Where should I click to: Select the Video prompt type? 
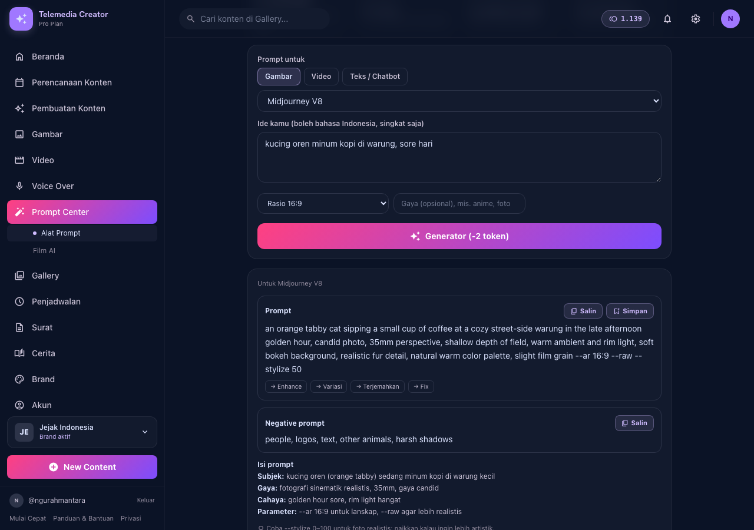321,77
